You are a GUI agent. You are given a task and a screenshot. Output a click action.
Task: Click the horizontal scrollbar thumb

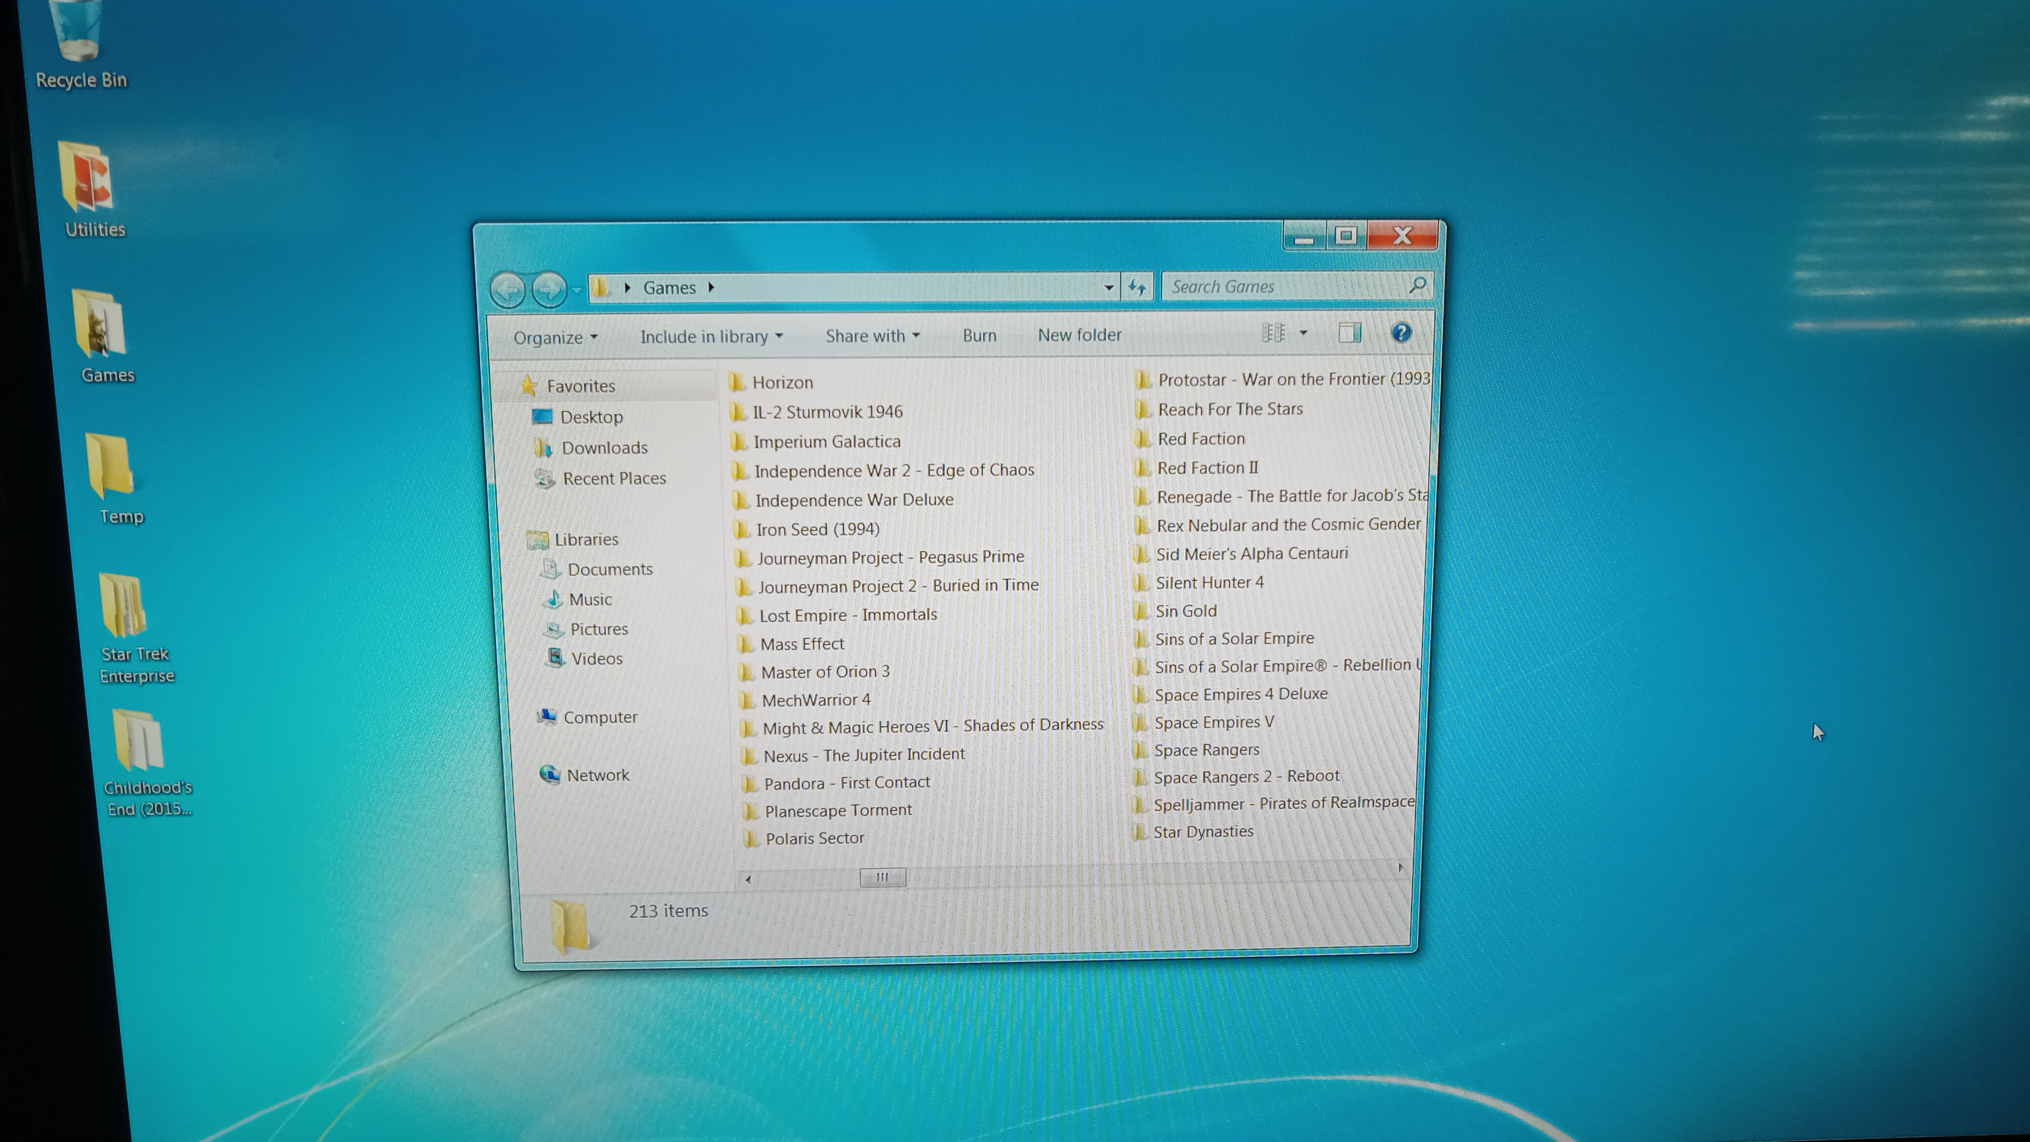coord(882,877)
